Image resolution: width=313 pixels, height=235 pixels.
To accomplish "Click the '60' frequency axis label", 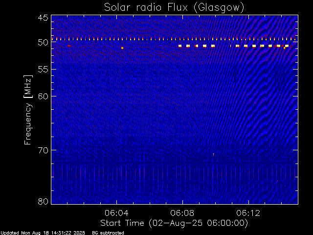I will (x=43, y=96).
